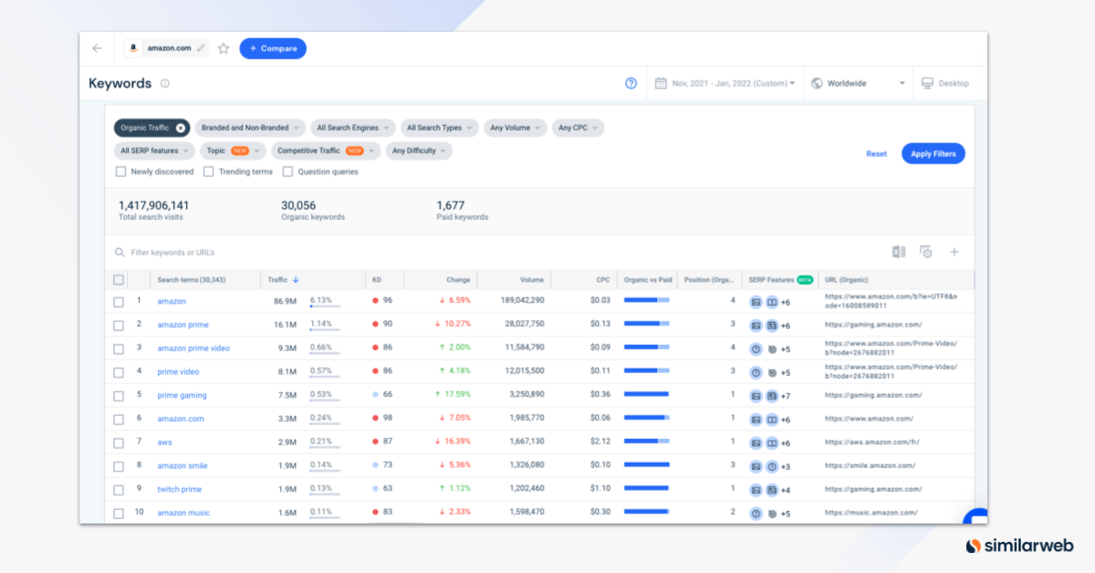The height and width of the screenshot is (573, 1095).
Task: Click the pencil edit icon beside amazon.com
Action: (x=201, y=48)
